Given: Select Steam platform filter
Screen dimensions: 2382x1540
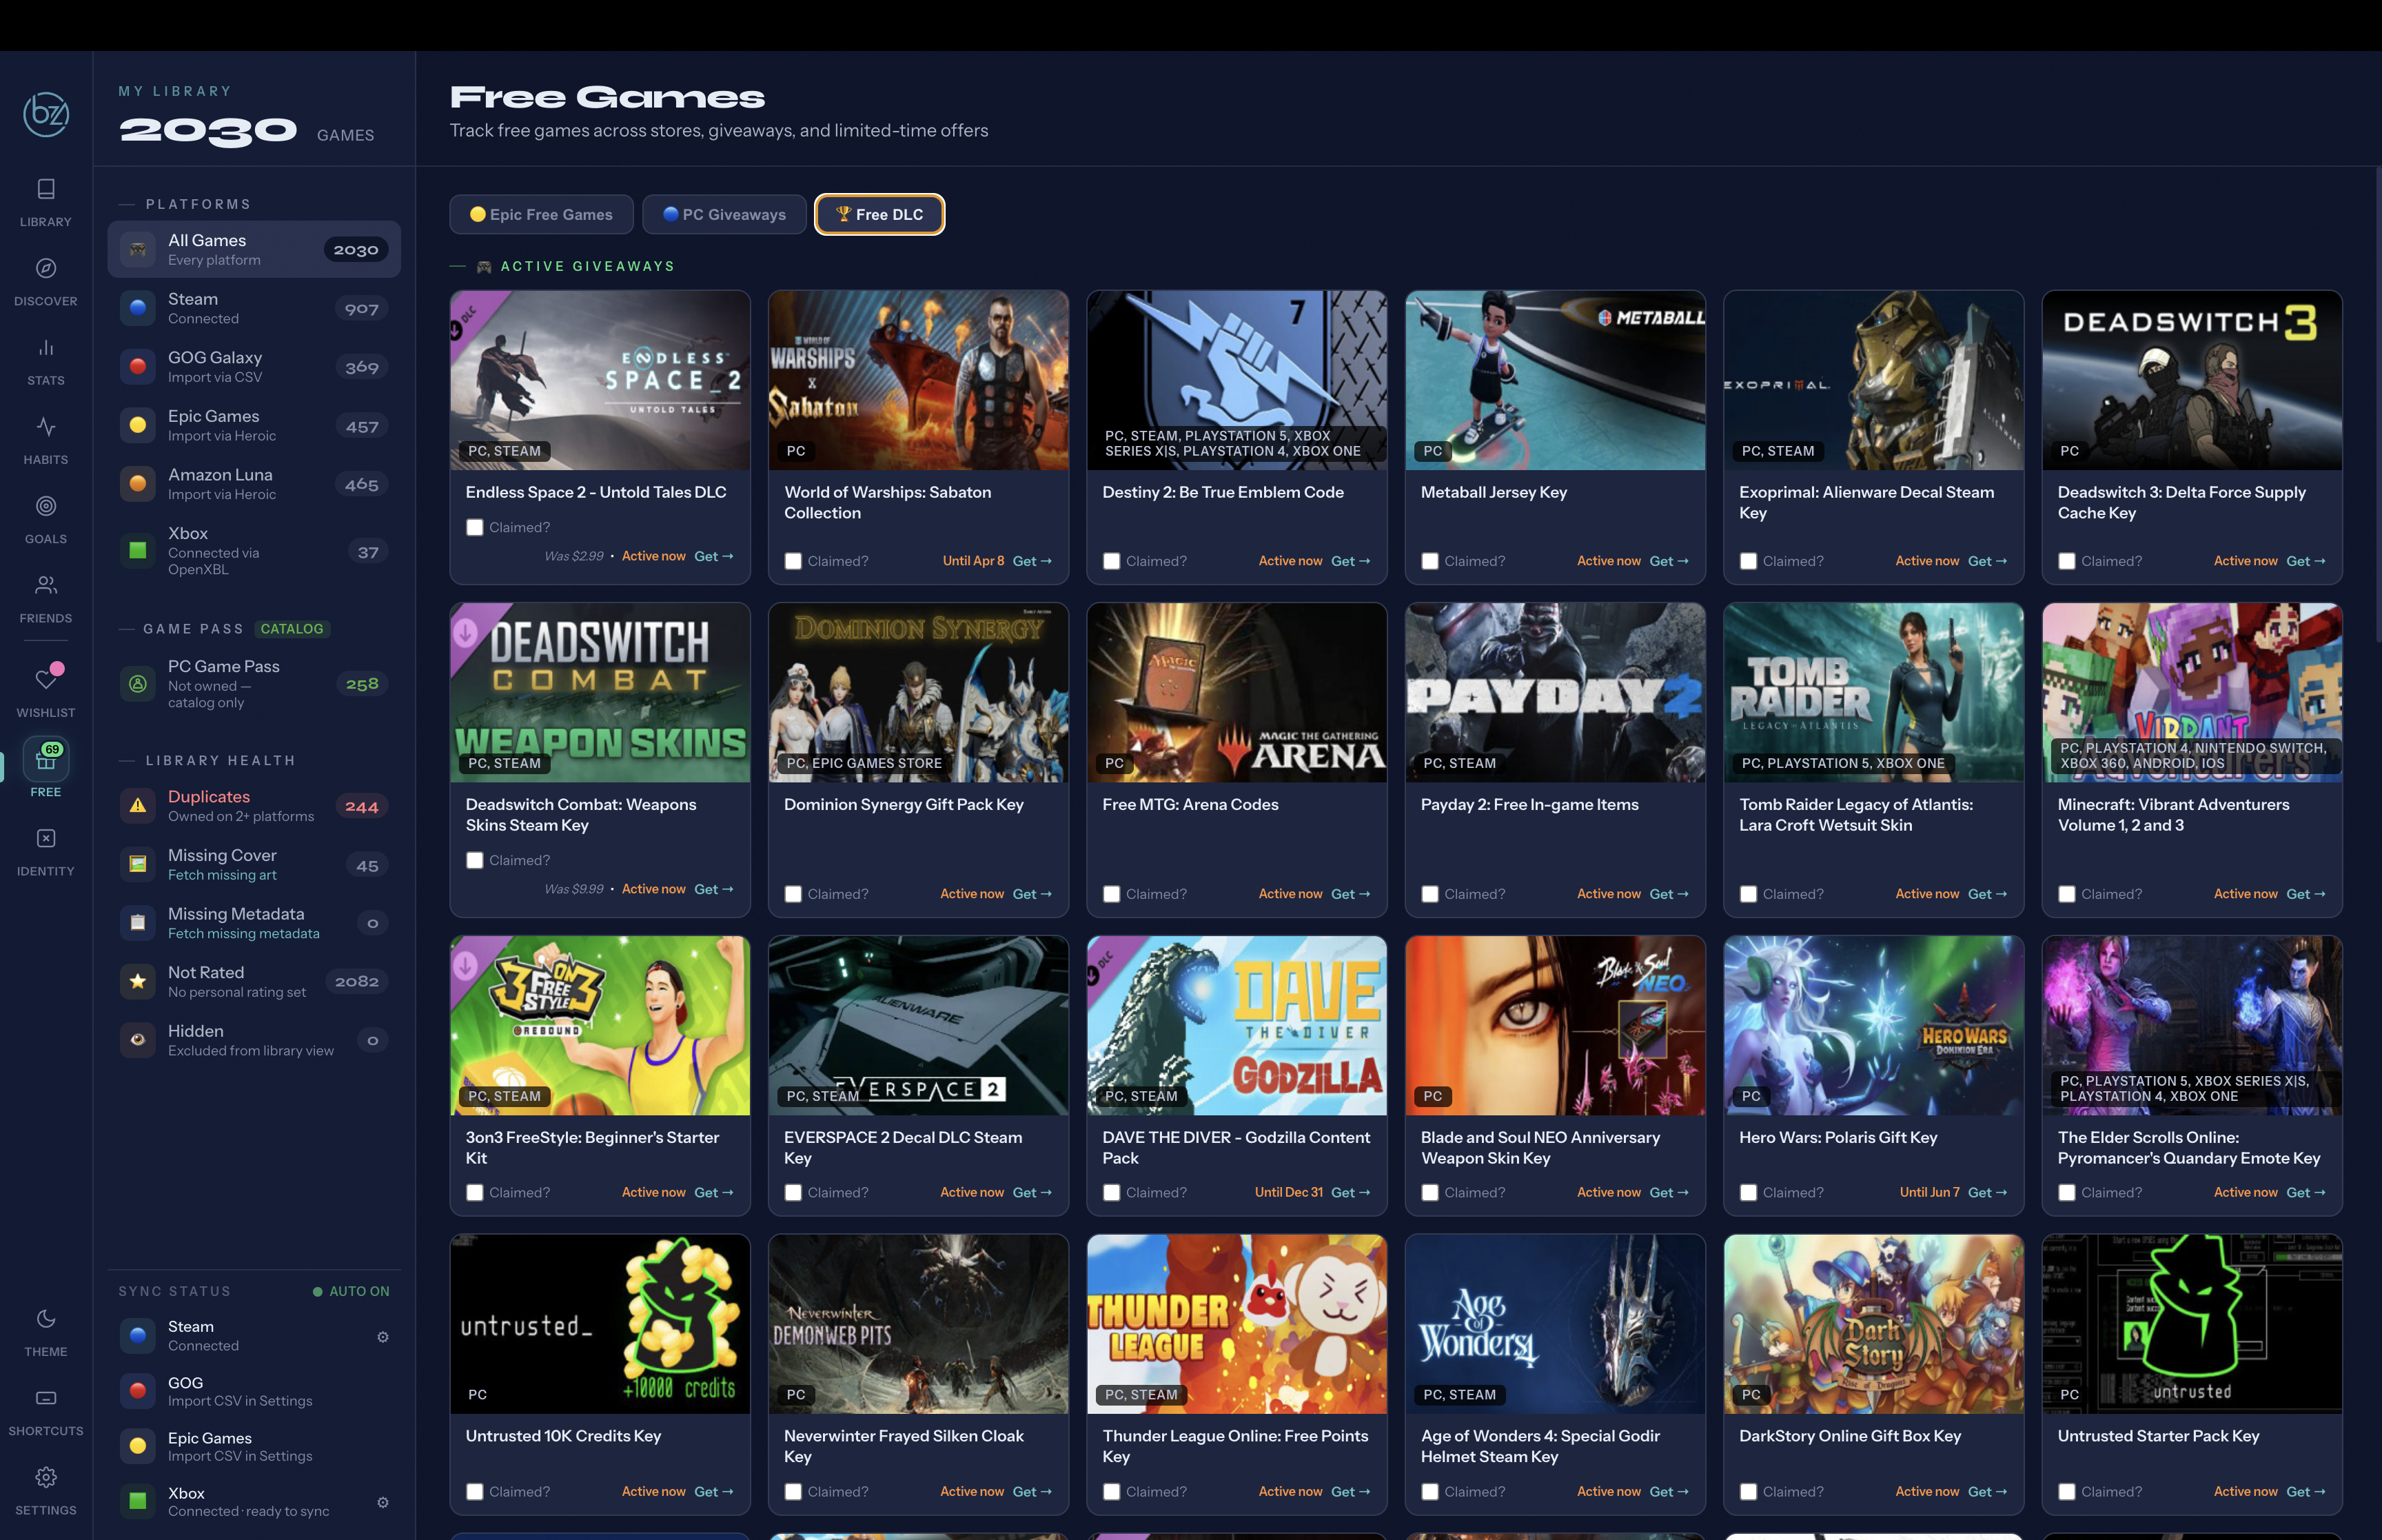Looking at the screenshot, I should tap(254, 308).
